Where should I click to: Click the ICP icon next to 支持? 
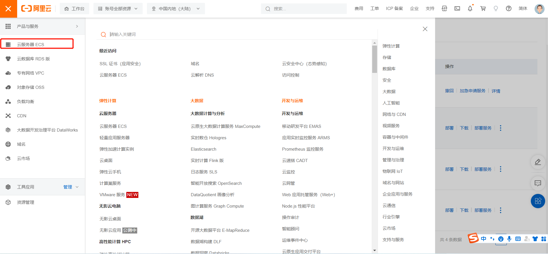[444, 9]
